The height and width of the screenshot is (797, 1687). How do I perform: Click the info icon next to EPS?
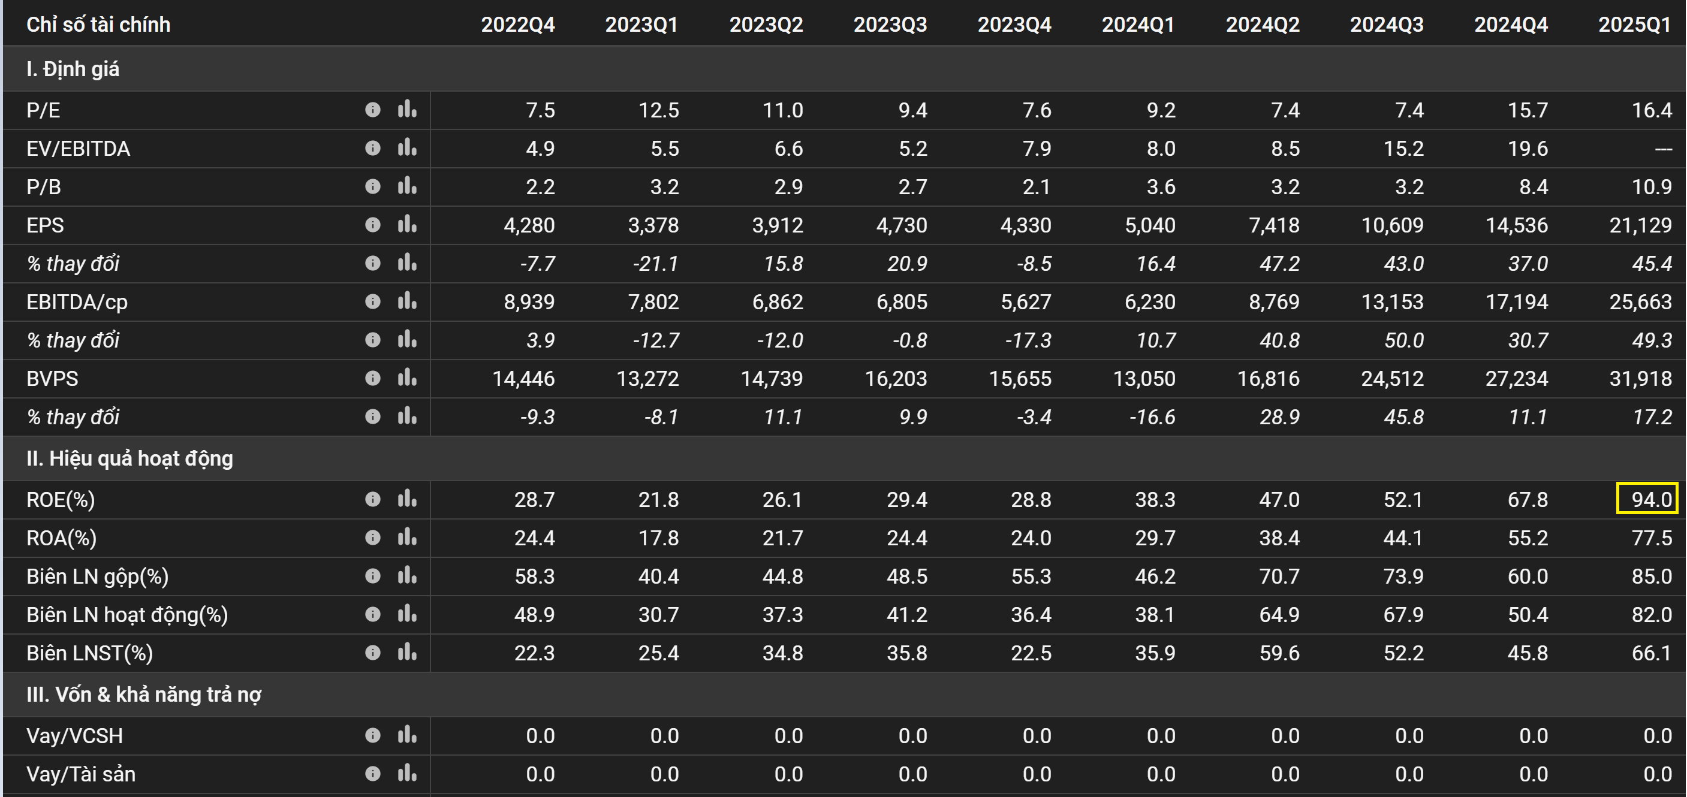[x=373, y=225]
